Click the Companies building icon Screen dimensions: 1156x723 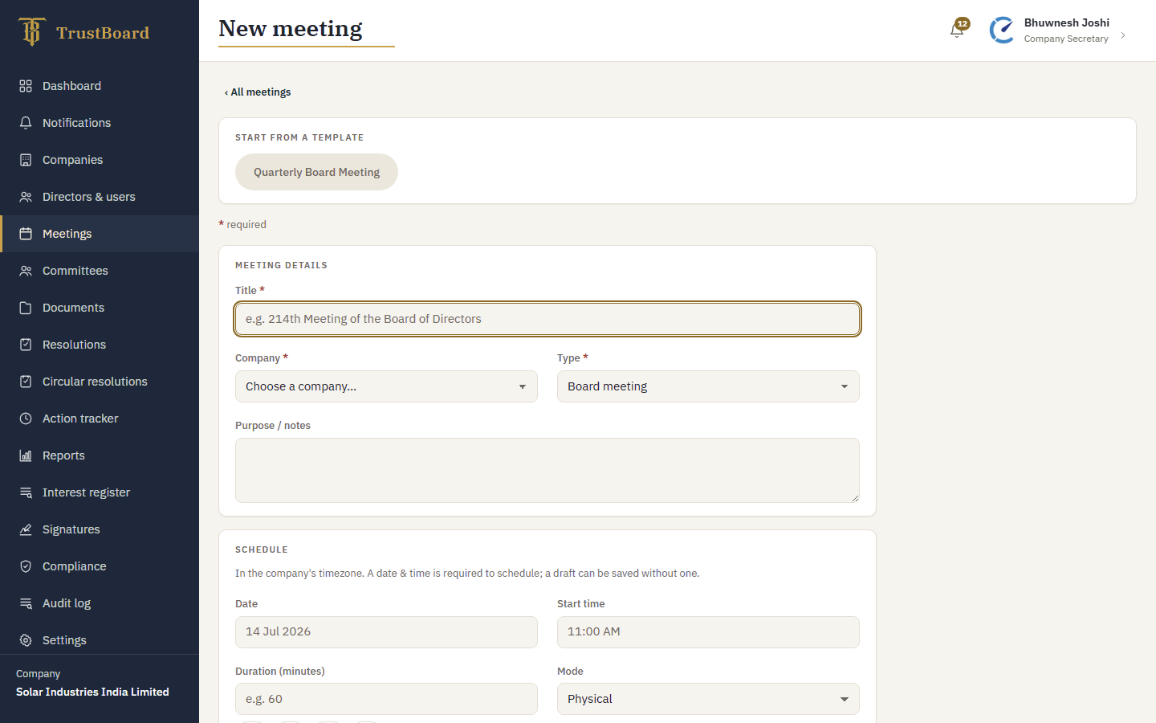coord(26,160)
